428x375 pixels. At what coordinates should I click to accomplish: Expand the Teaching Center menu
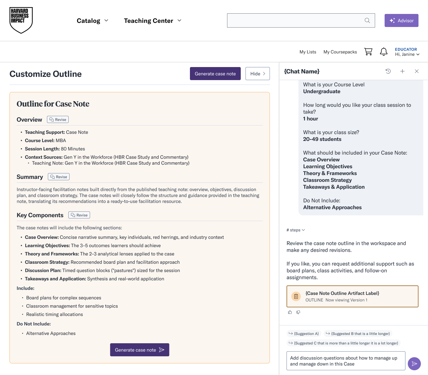153,21
